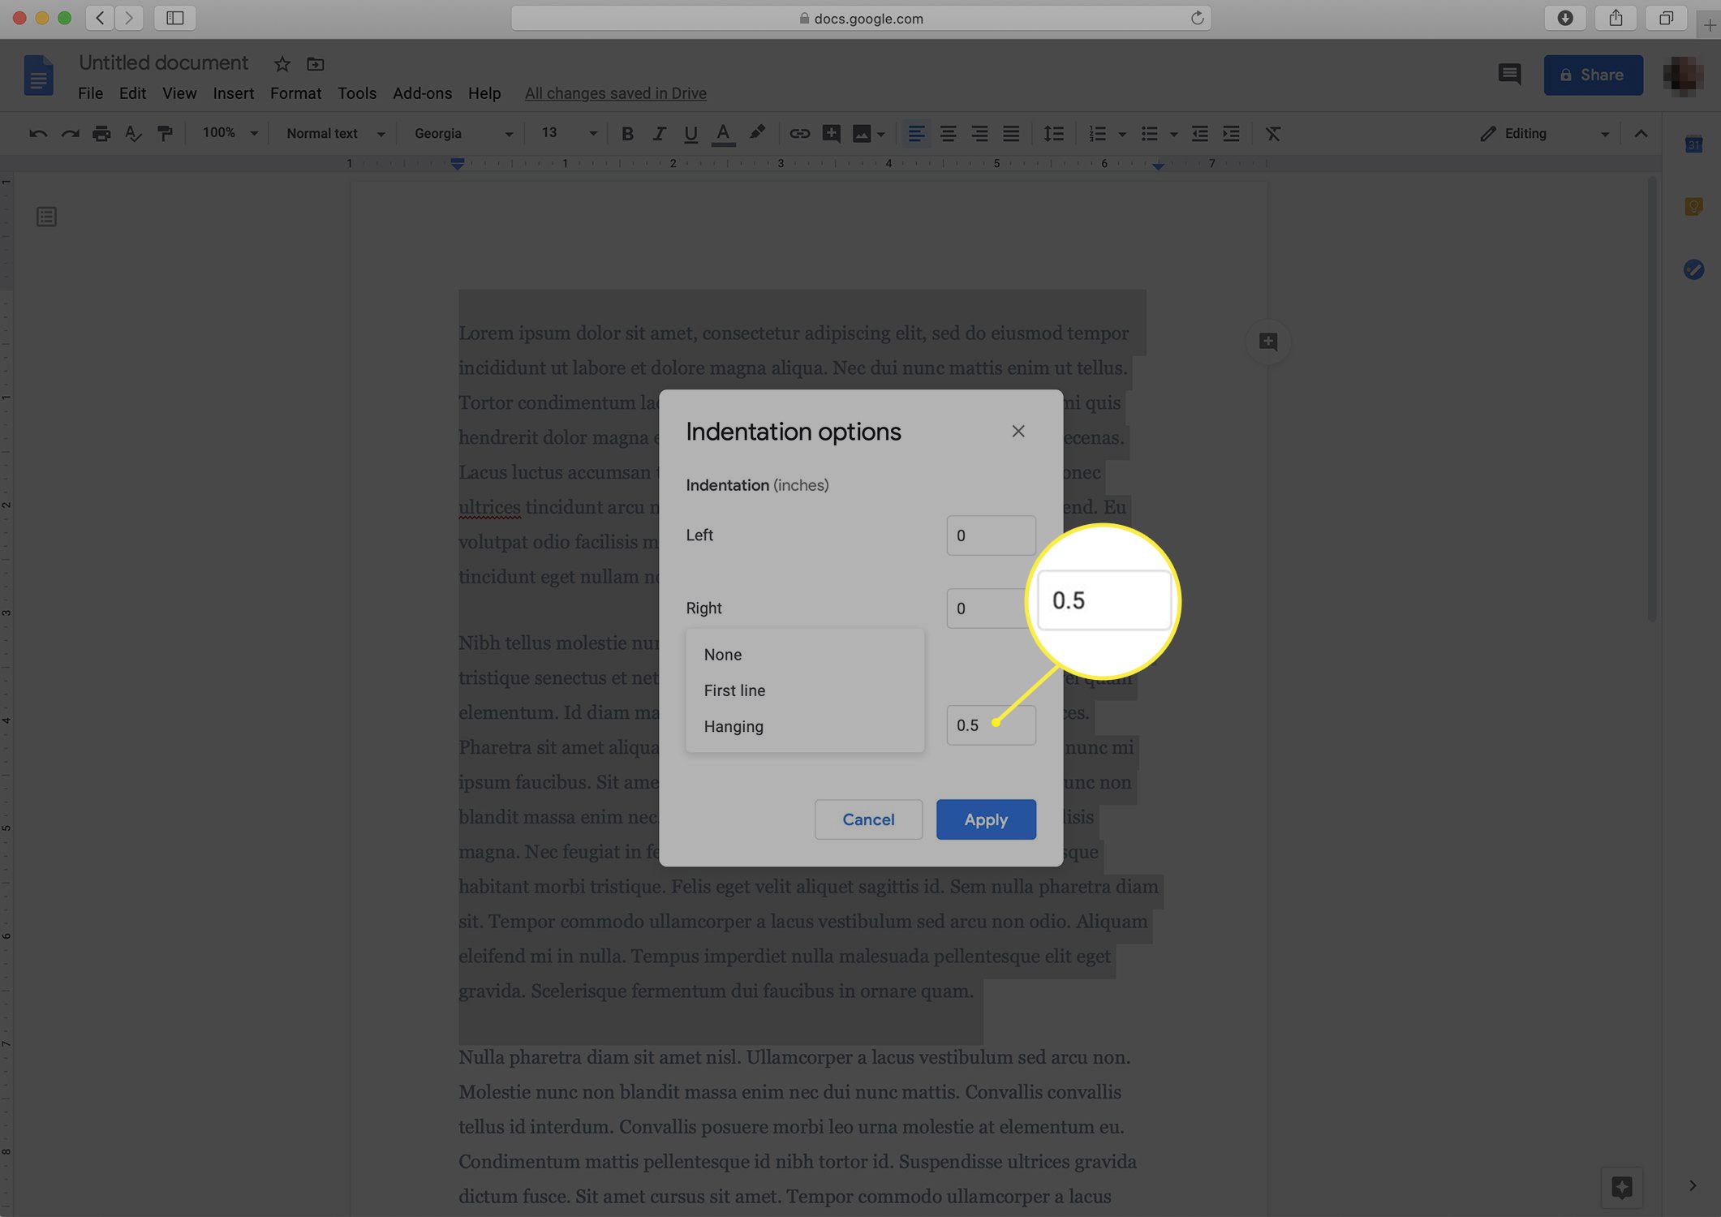The height and width of the screenshot is (1217, 1721).
Task: Click the Redo icon in toolbar
Action: pyautogui.click(x=71, y=134)
